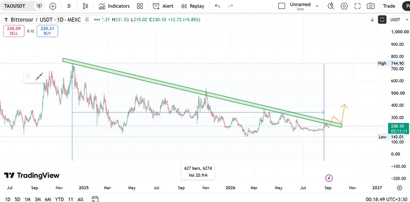
Task: Click the diamond icon beside TAOUSDT
Action: click(39, 6)
